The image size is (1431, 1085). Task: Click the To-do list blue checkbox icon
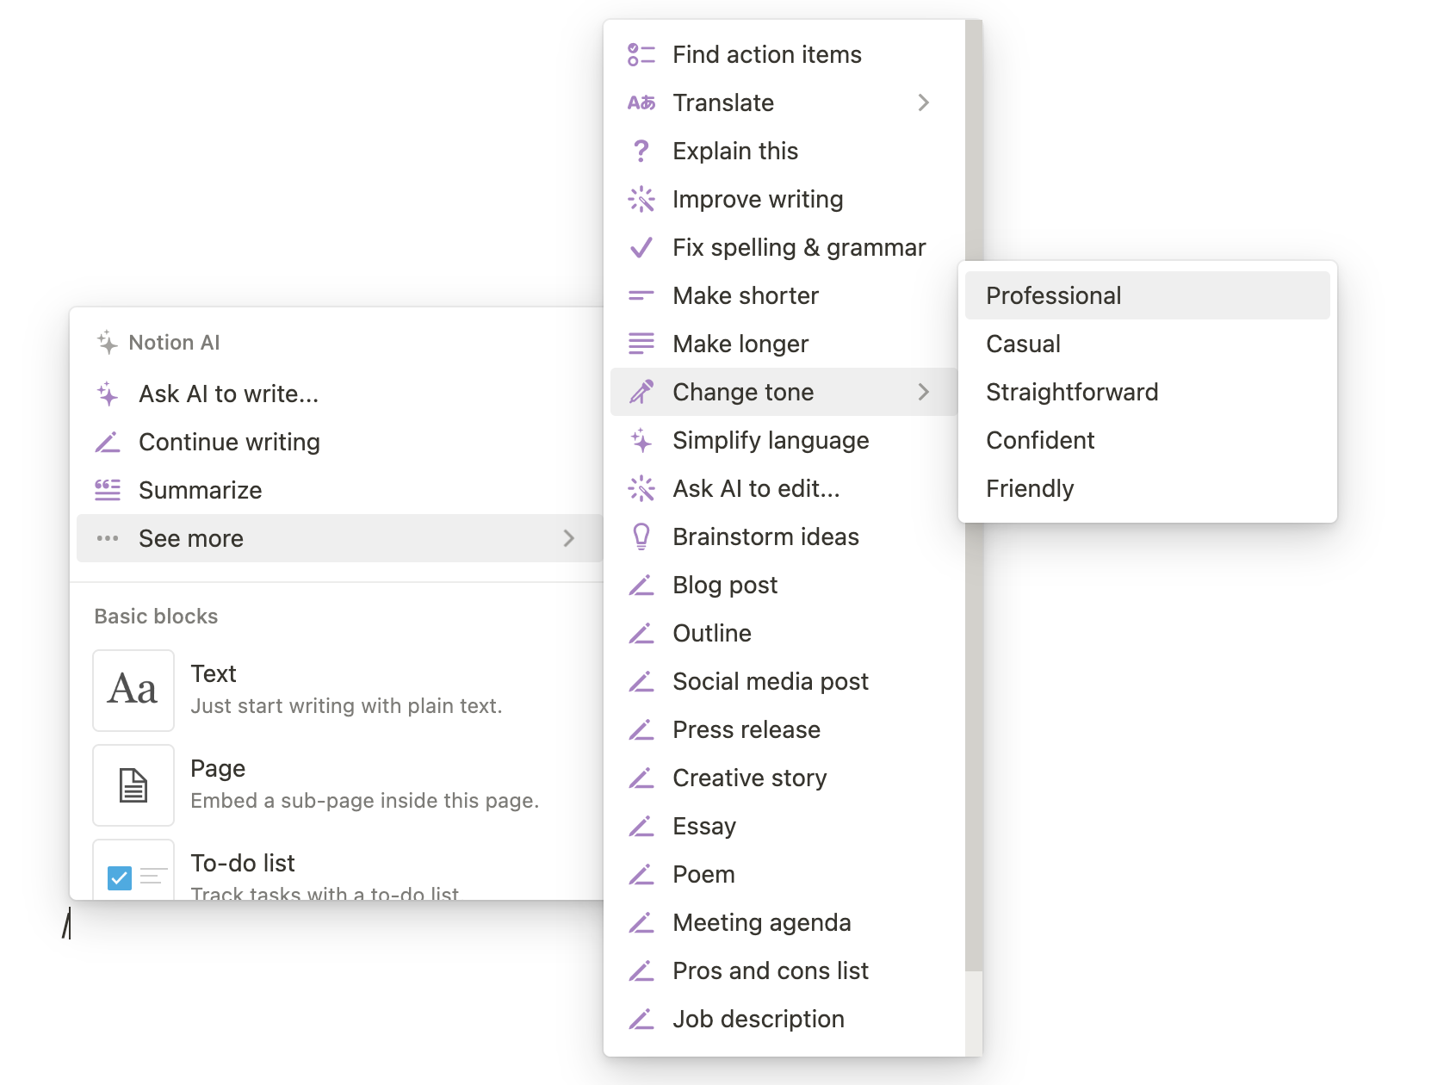(120, 877)
